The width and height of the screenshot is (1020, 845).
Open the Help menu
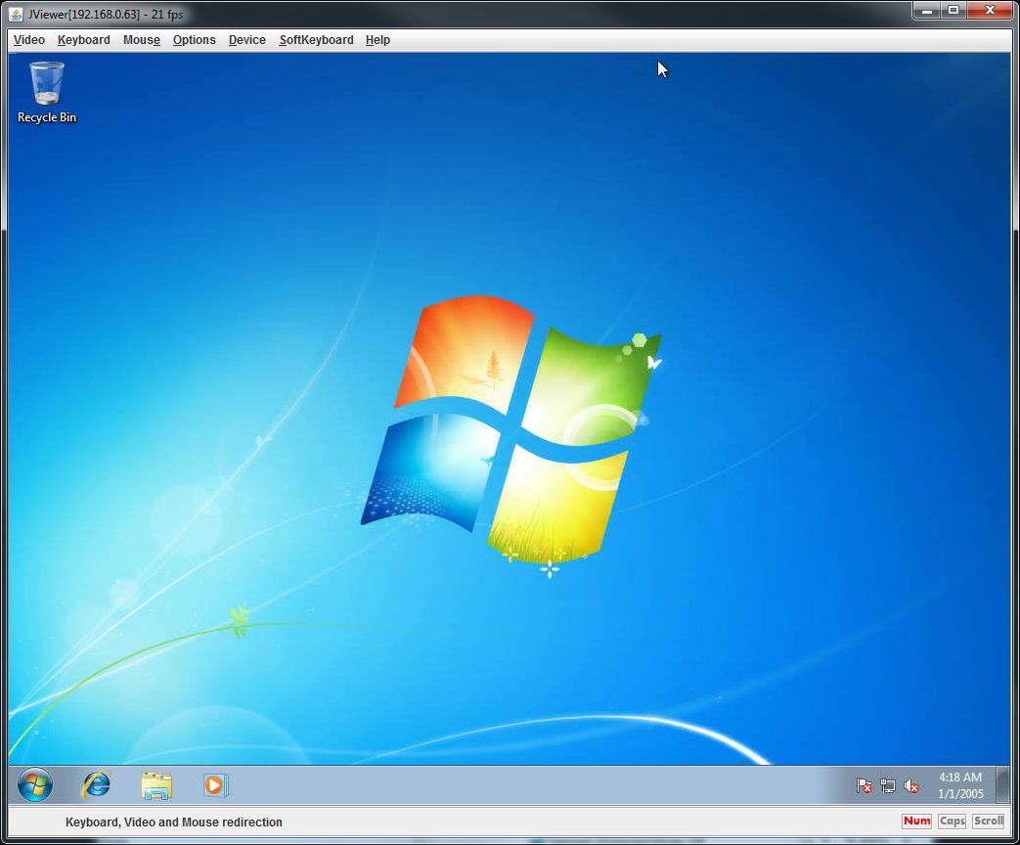377,40
